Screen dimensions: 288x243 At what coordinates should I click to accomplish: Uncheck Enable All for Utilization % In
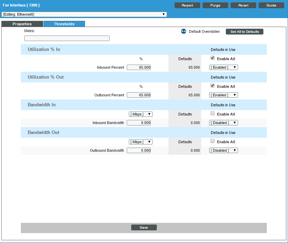pos(212,58)
